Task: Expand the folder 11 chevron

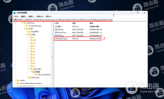Action: coord(29,43)
